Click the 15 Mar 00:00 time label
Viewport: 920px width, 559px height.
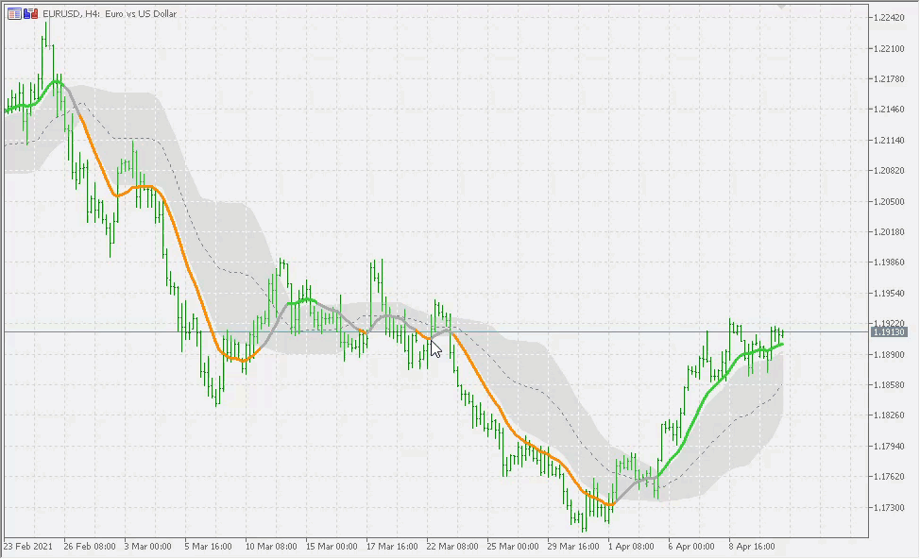332,546
